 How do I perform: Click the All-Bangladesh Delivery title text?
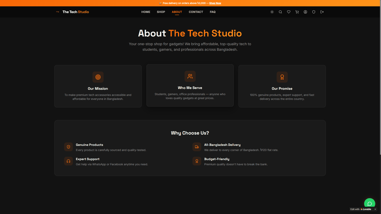click(222, 145)
